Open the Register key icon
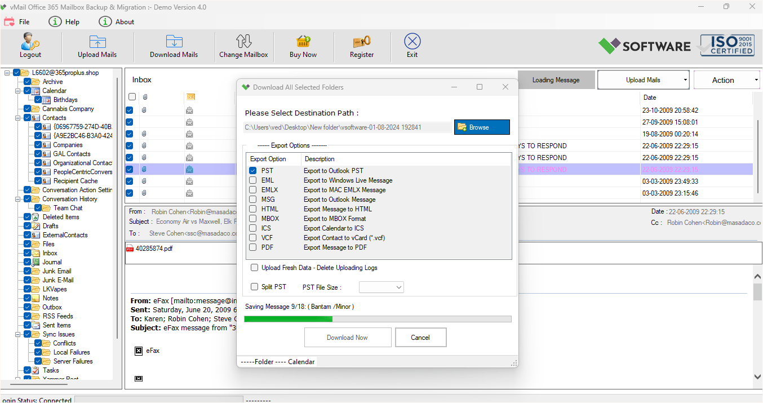 coord(362,42)
